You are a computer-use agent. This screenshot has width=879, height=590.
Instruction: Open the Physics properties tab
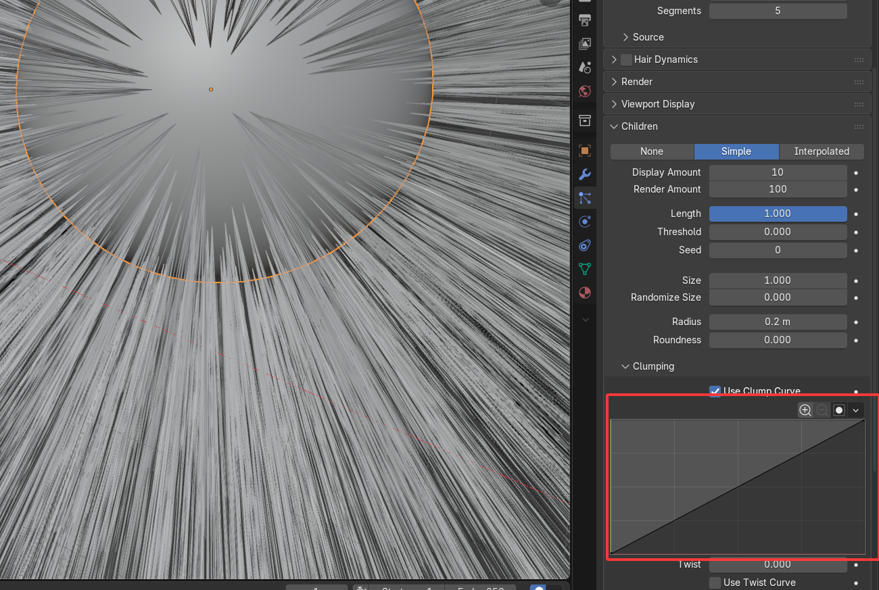click(585, 222)
